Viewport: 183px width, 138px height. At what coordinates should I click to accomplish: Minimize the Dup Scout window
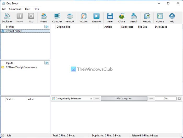tap(159, 3)
